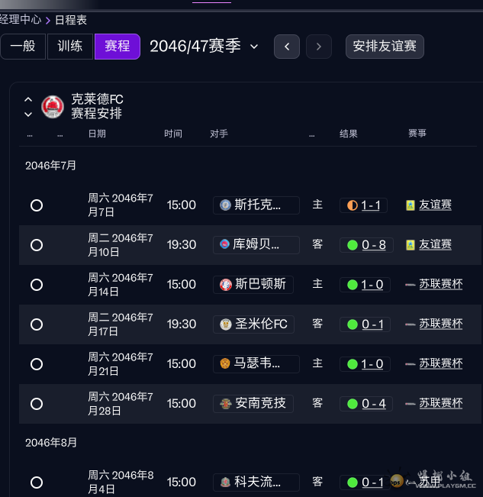Open 苏联赛杯 link on 7月28日 row
The height and width of the screenshot is (497, 483).
tap(441, 403)
